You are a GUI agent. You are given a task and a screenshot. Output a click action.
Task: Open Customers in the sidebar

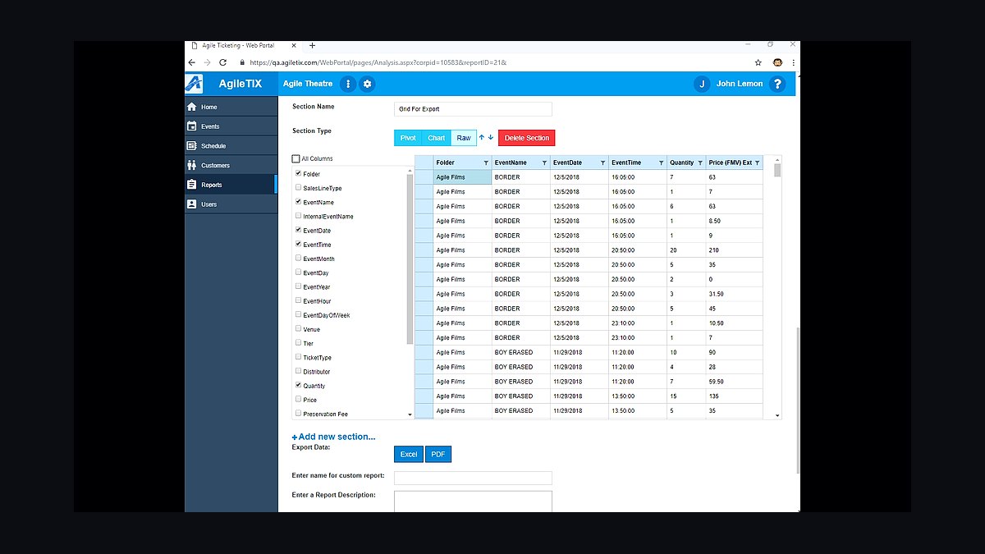point(231,166)
